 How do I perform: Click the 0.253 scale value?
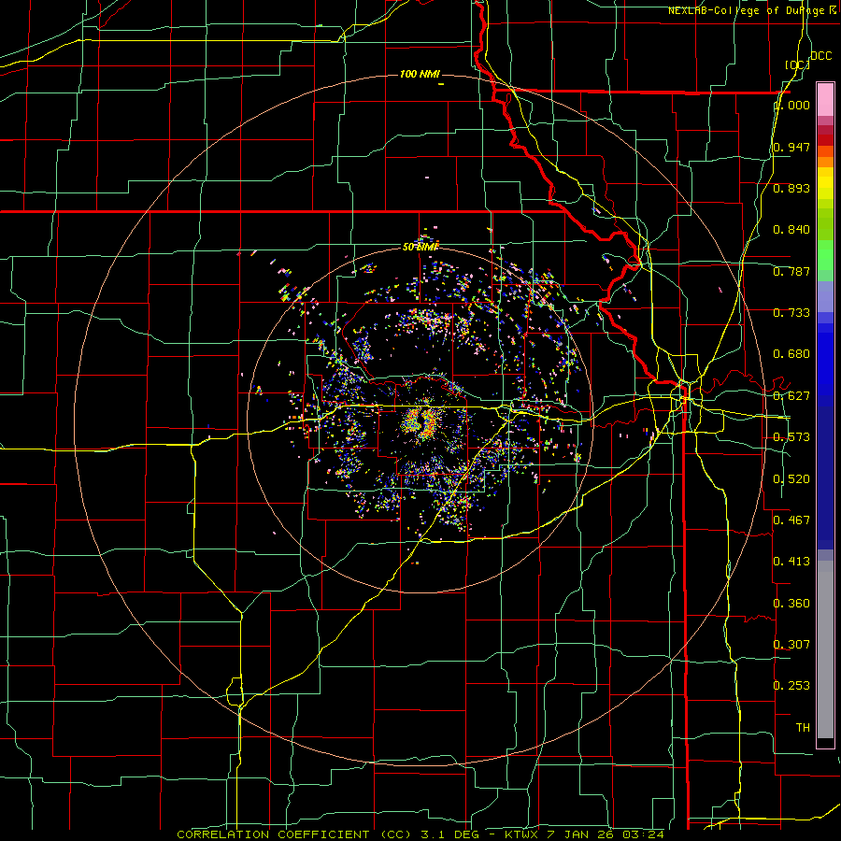point(791,686)
